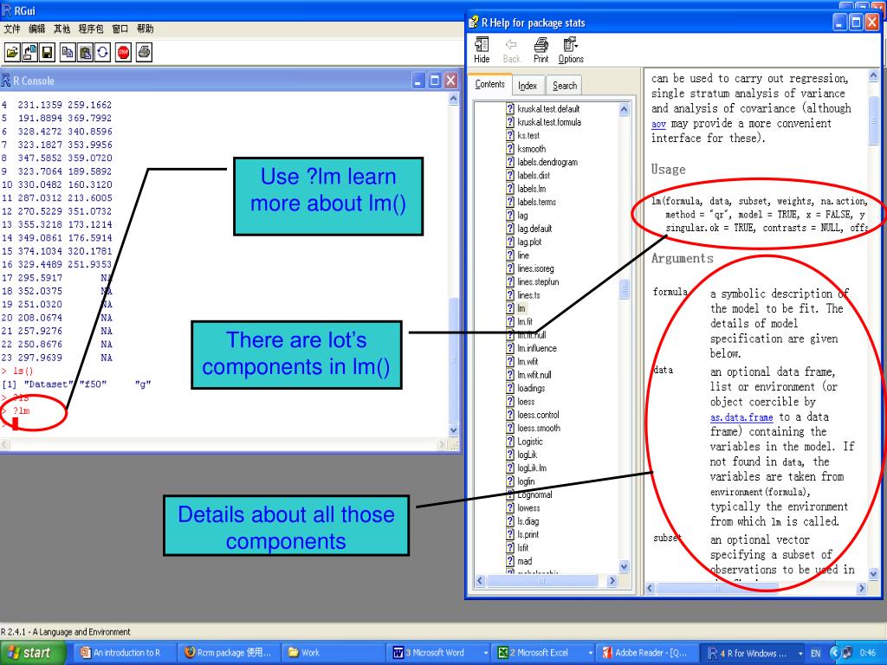Open the 程序包 menu
Viewport: 887px width, 665px height.
90,29
